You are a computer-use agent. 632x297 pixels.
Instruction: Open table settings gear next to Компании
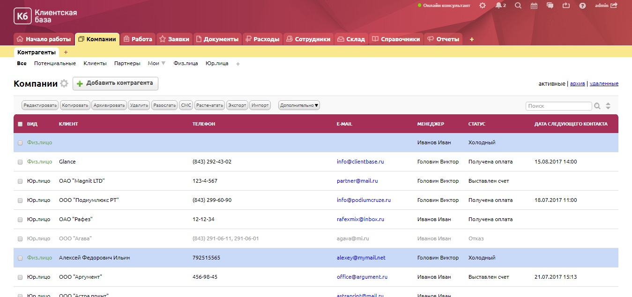click(64, 84)
